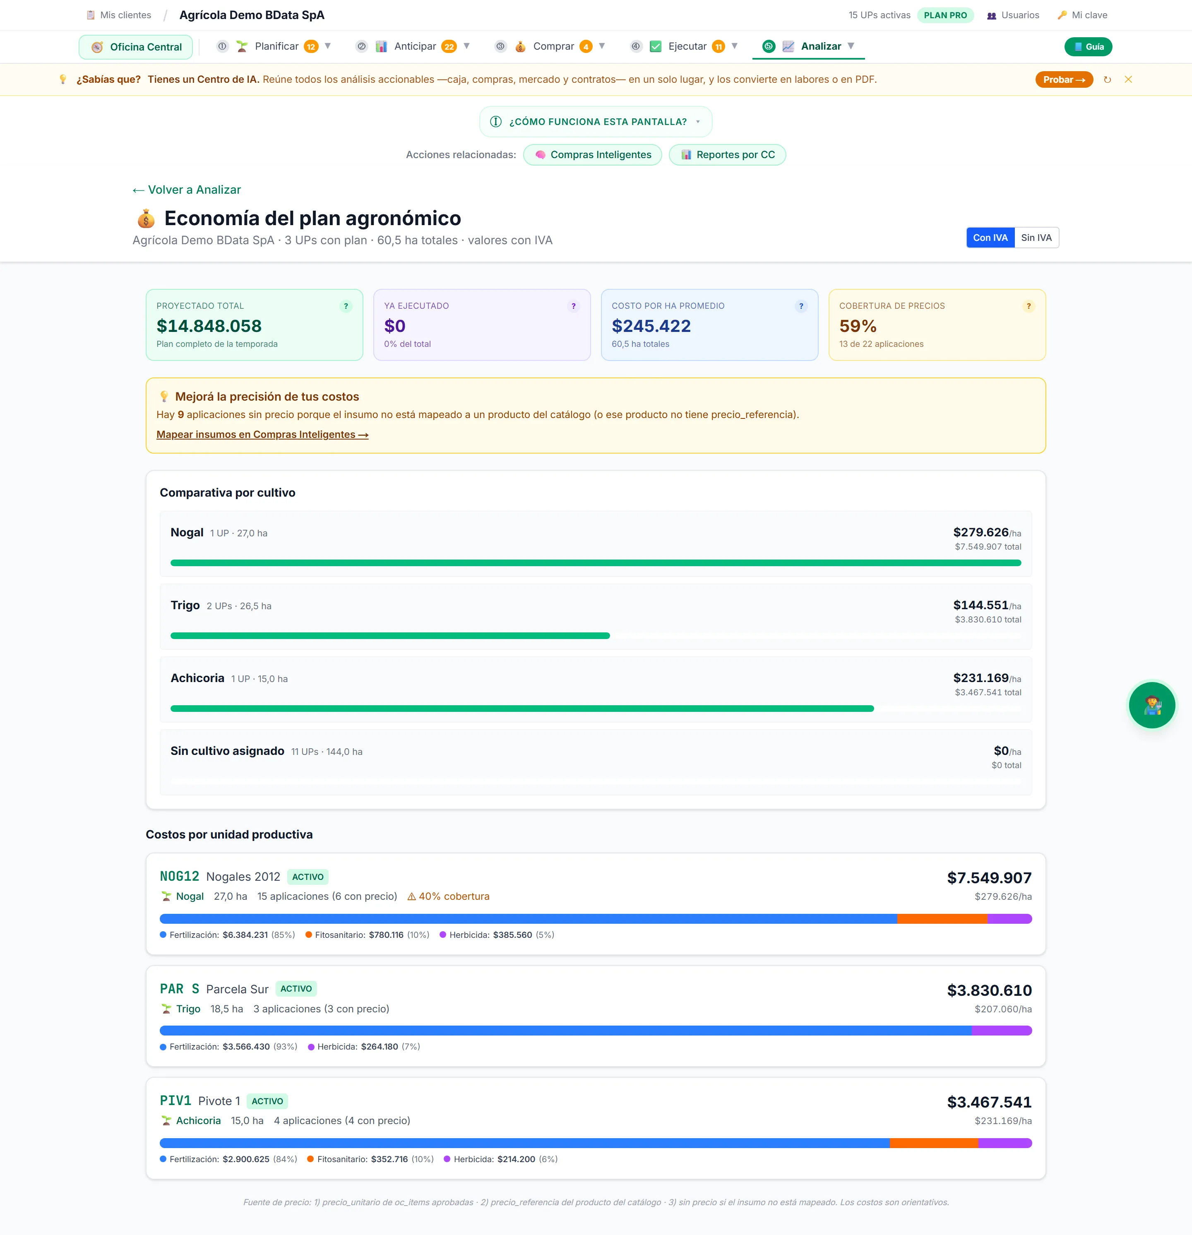Open help icon on Cobertura de Precios card
Image resolution: width=1192 pixels, height=1235 pixels.
1029,306
